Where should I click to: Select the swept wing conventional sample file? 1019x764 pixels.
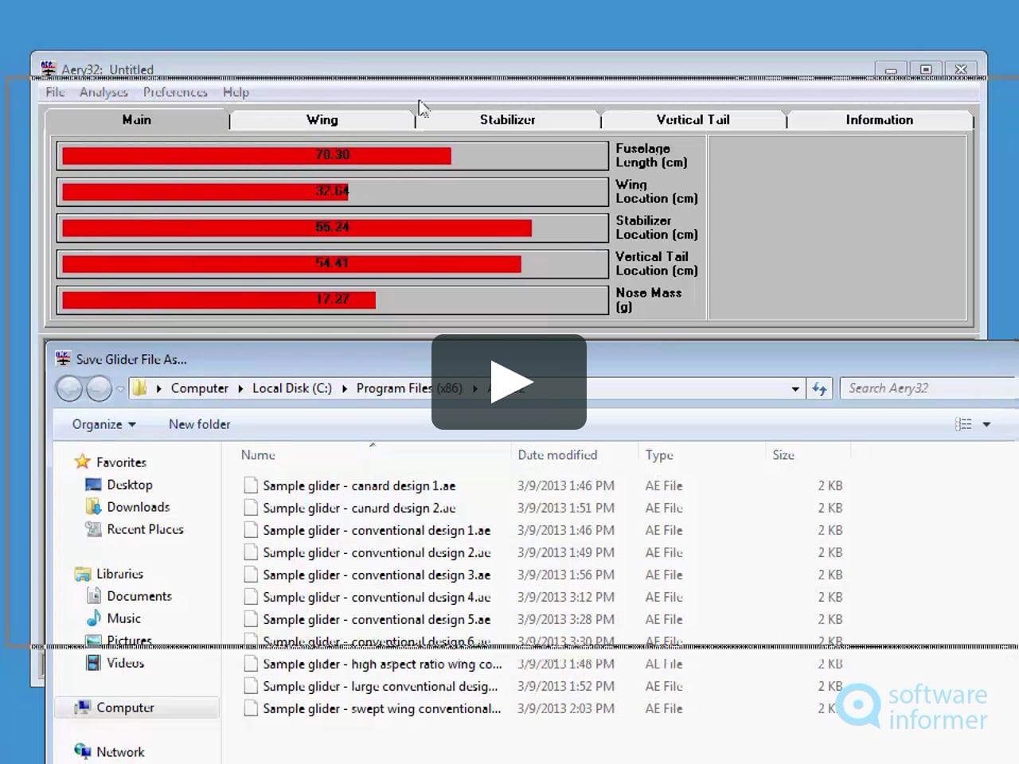pyautogui.click(x=382, y=708)
